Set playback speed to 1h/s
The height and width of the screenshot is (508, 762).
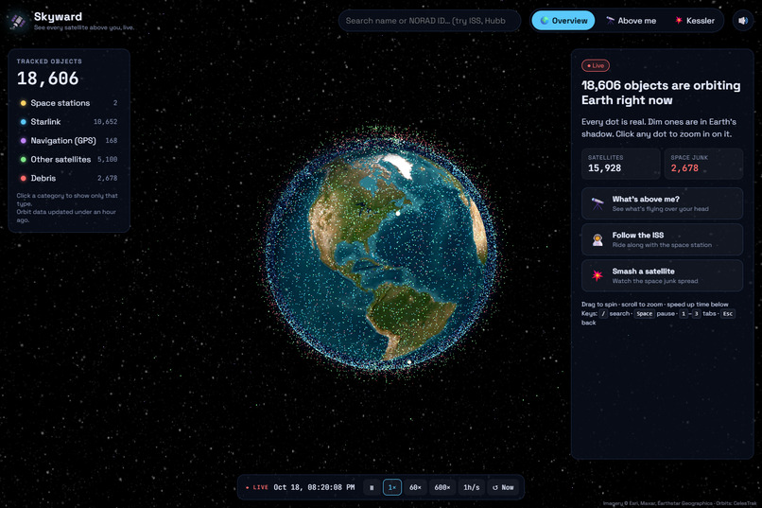pos(472,487)
